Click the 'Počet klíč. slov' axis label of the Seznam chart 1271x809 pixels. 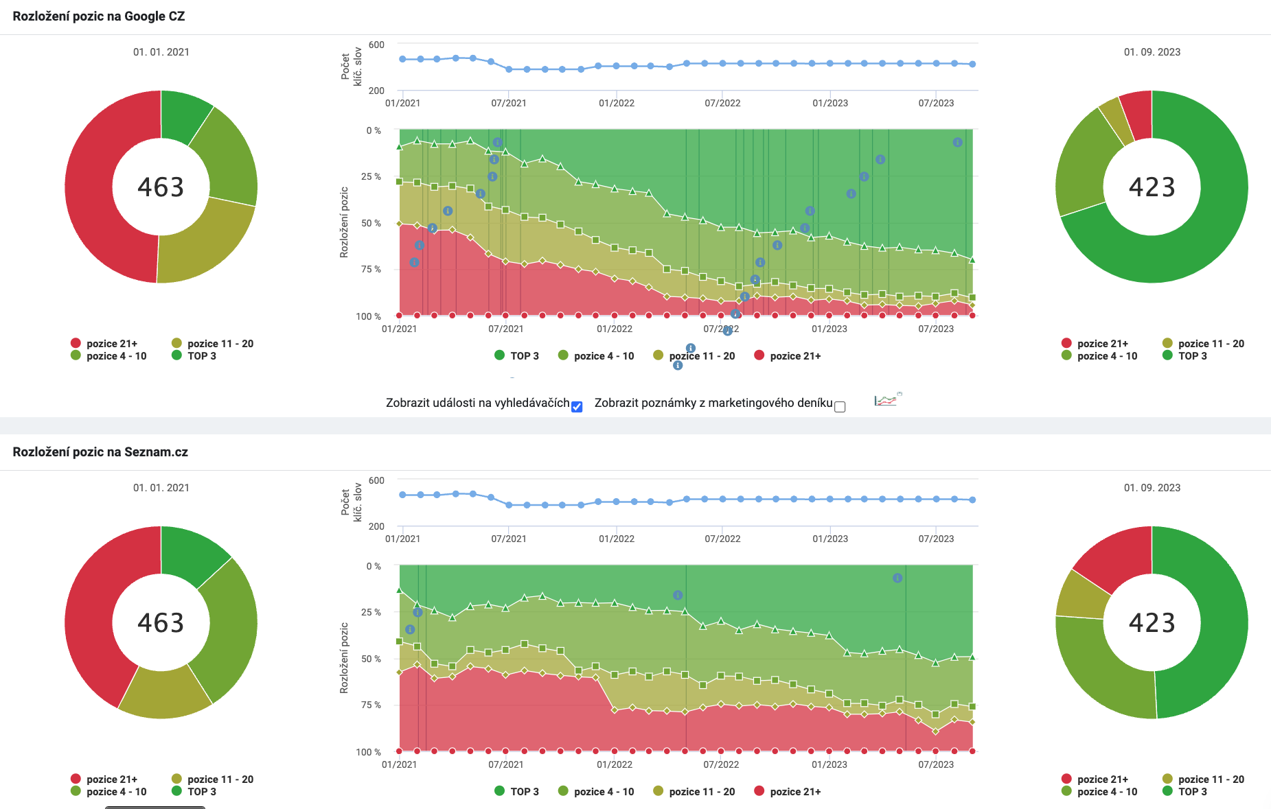[x=351, y=502]
